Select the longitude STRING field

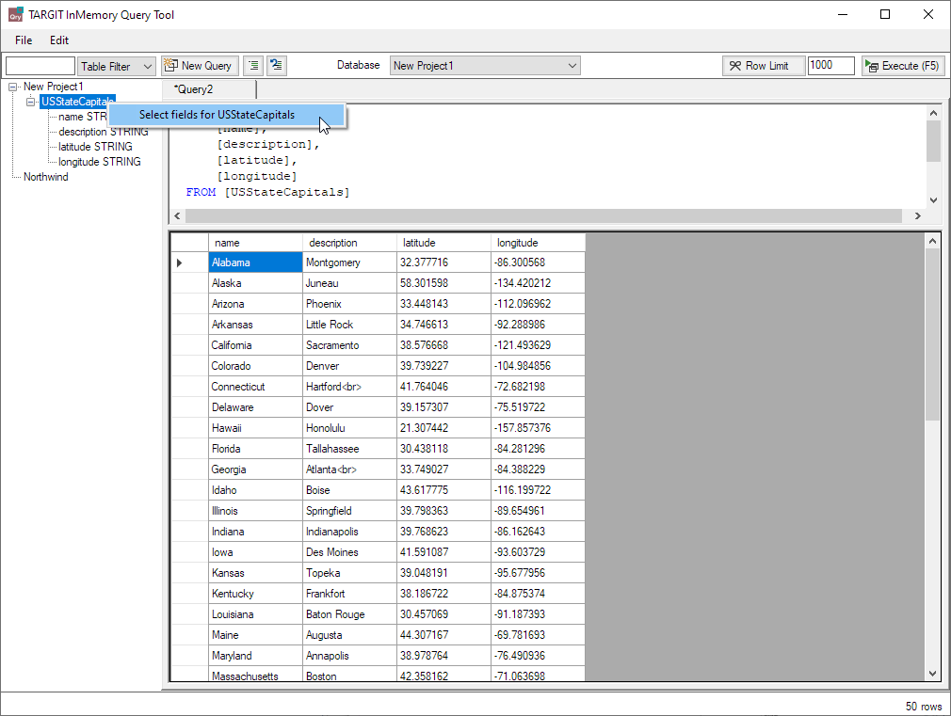pyautogui.click(x=100, y=162)
